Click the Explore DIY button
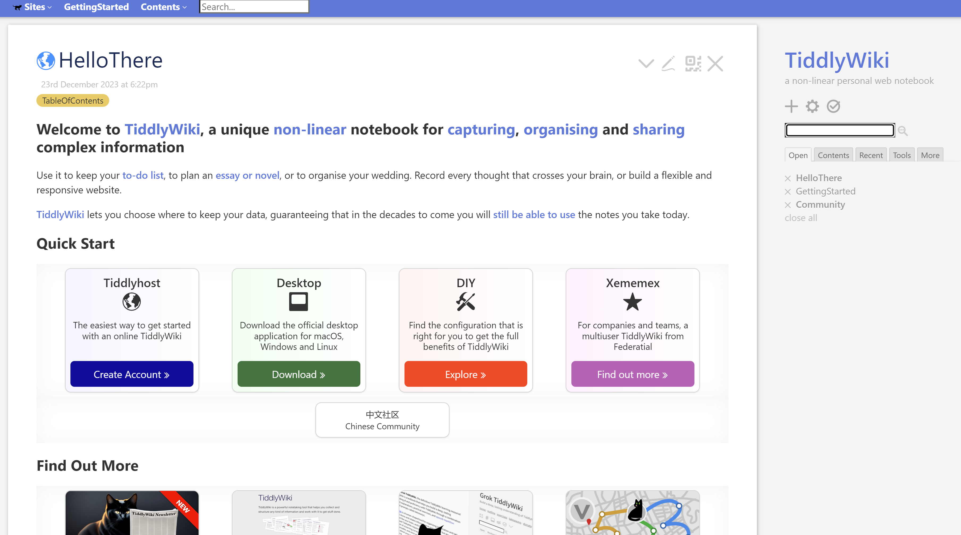Viewport: 961px width, 535px height. click(x=465, y=373)
